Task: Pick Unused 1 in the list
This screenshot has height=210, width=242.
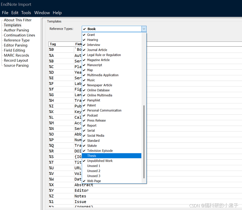Action: point(112,166)
